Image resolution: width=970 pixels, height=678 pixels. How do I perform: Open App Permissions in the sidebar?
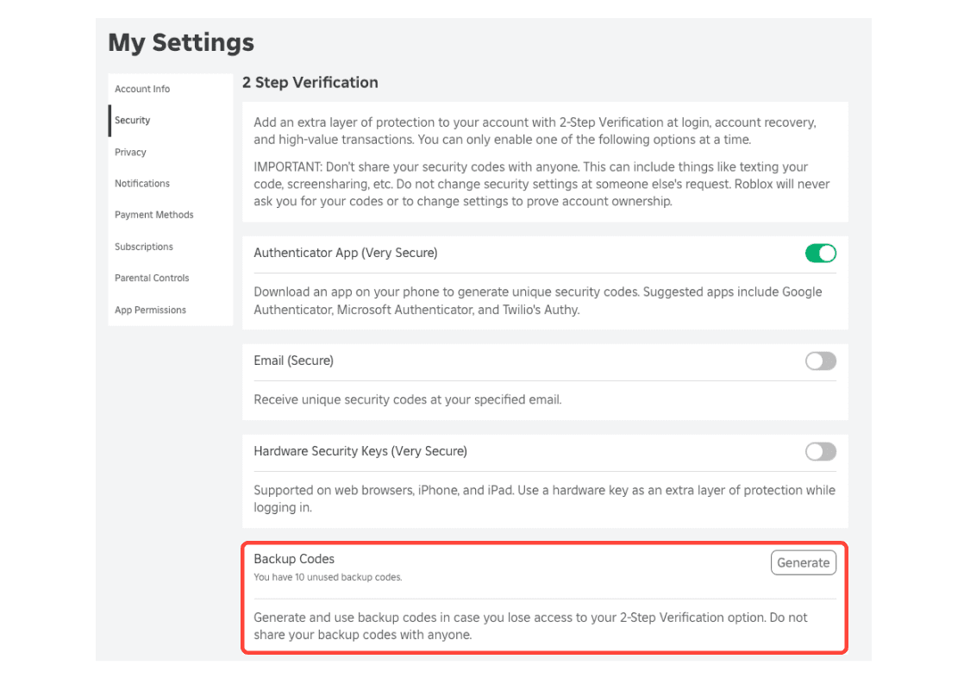pos(151,310)
